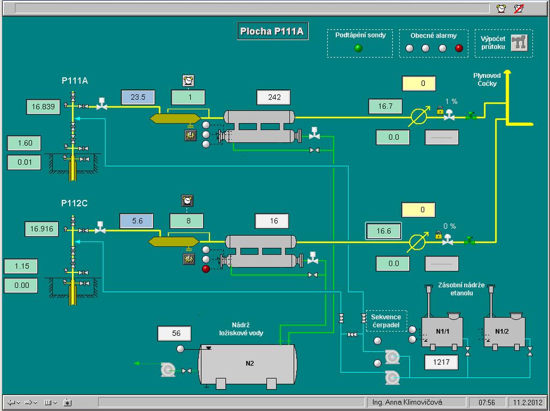Select ethanol storage tank N1/1
550x411 pixels.
click(442, 332)
